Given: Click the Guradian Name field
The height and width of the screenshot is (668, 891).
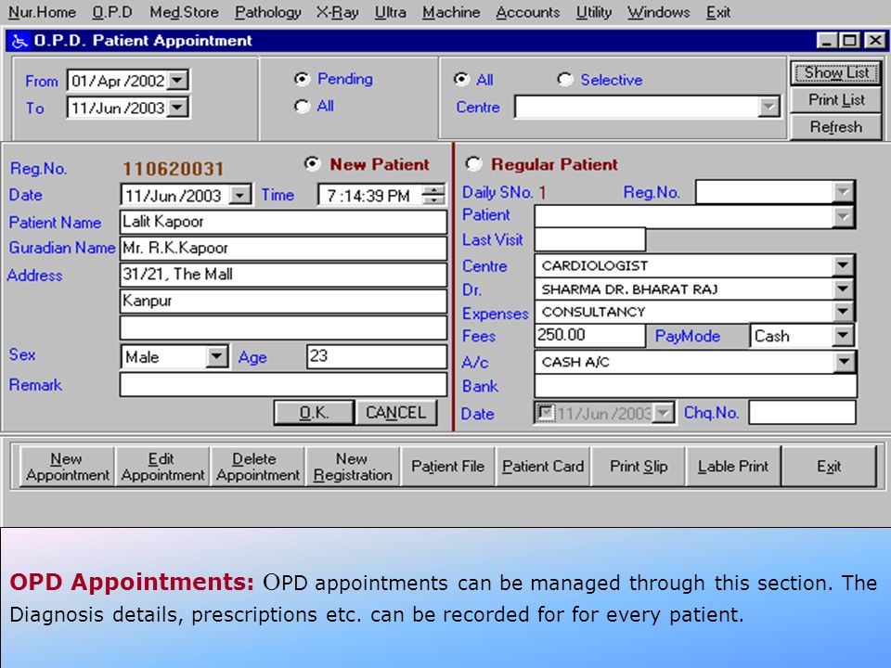Looking at the screenshot, I should (x=283, y=248).
